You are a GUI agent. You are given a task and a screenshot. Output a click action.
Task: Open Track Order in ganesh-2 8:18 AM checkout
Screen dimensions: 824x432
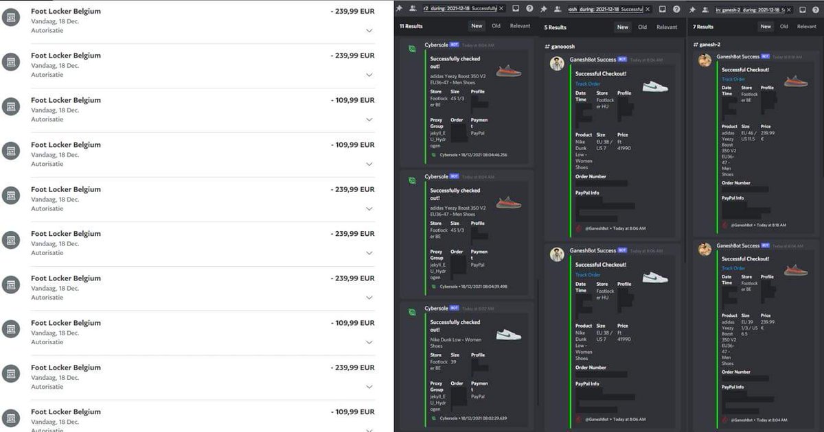tap(733, 80)
